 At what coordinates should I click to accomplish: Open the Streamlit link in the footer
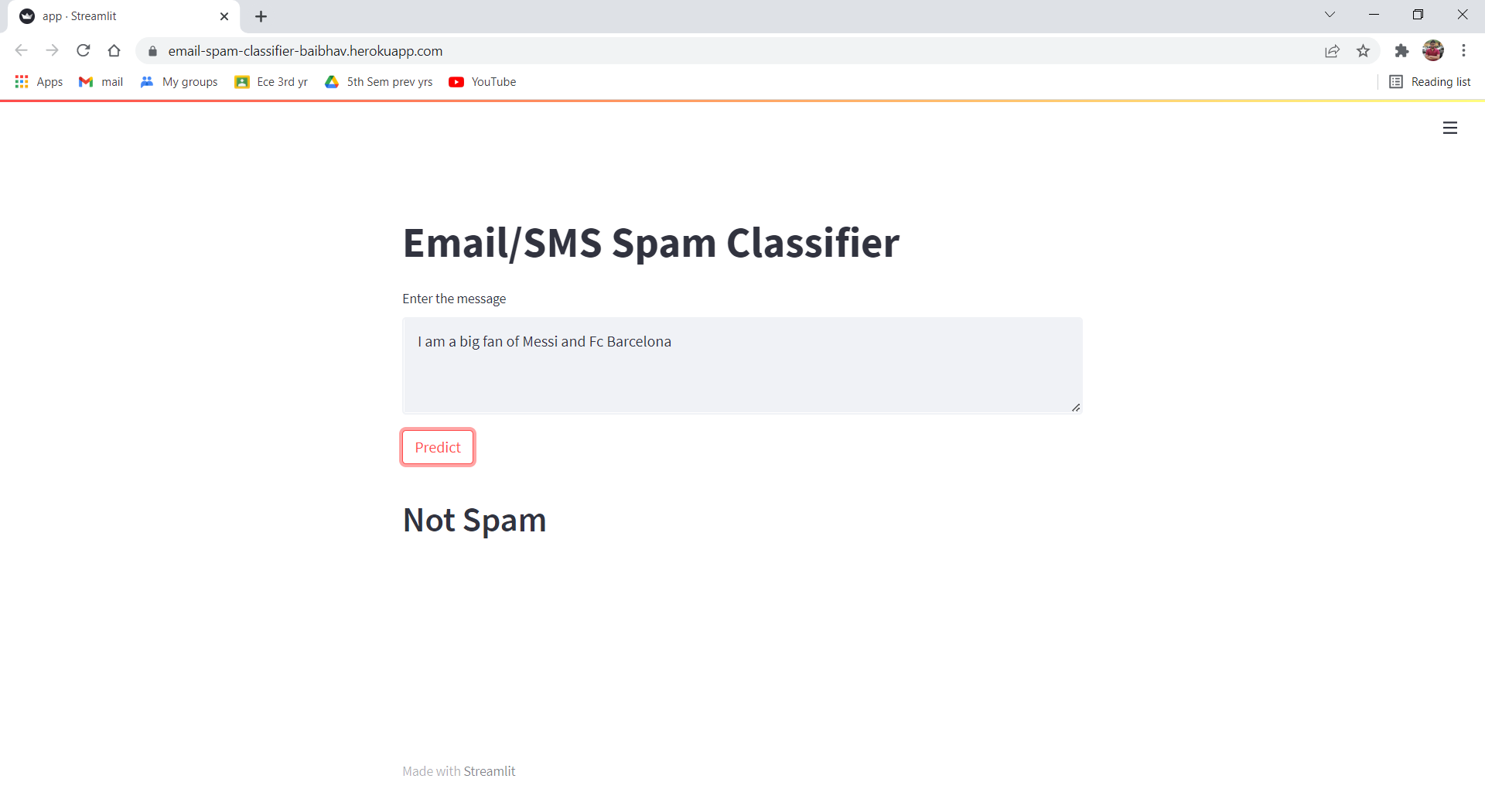coord(490,770)
